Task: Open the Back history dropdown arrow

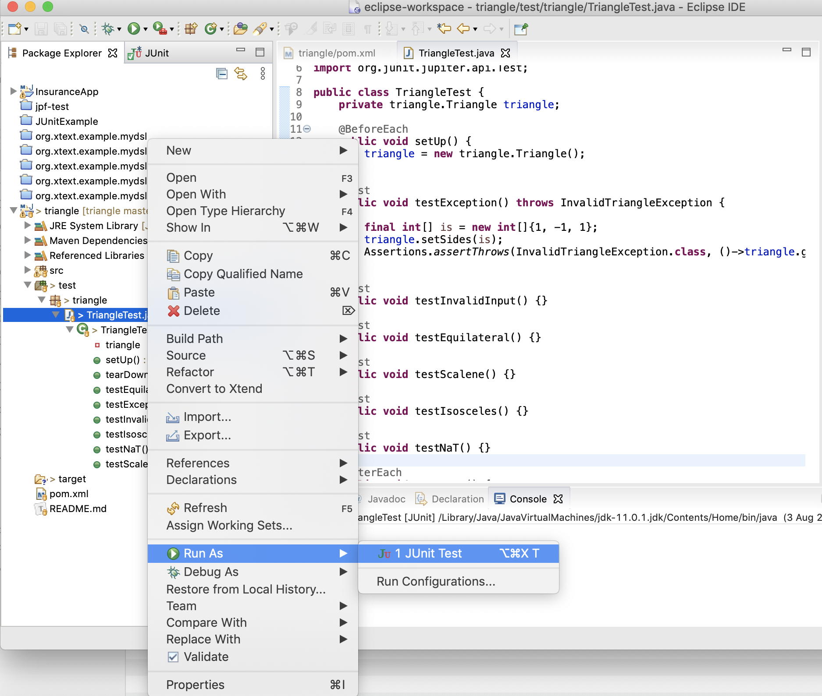Action: coord(475,29)
